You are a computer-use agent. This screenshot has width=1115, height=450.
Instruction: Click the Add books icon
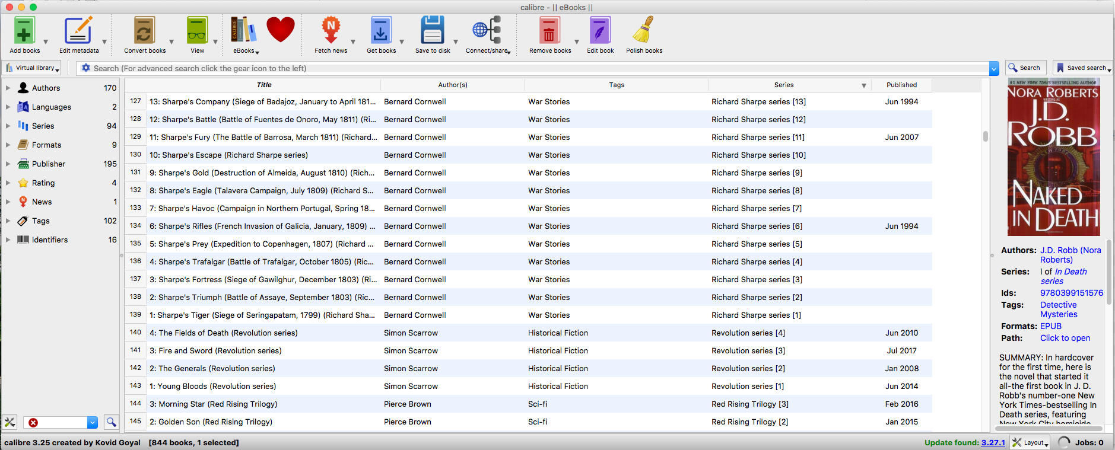click(x=24, y=31)
